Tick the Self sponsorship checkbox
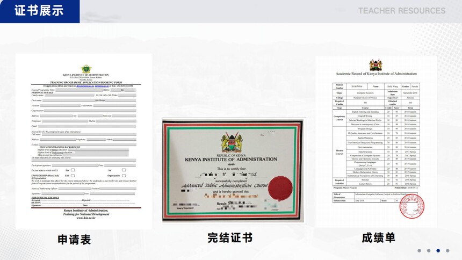Image resolution: width=462 pixels, height=260 pixels. (73, 176)
